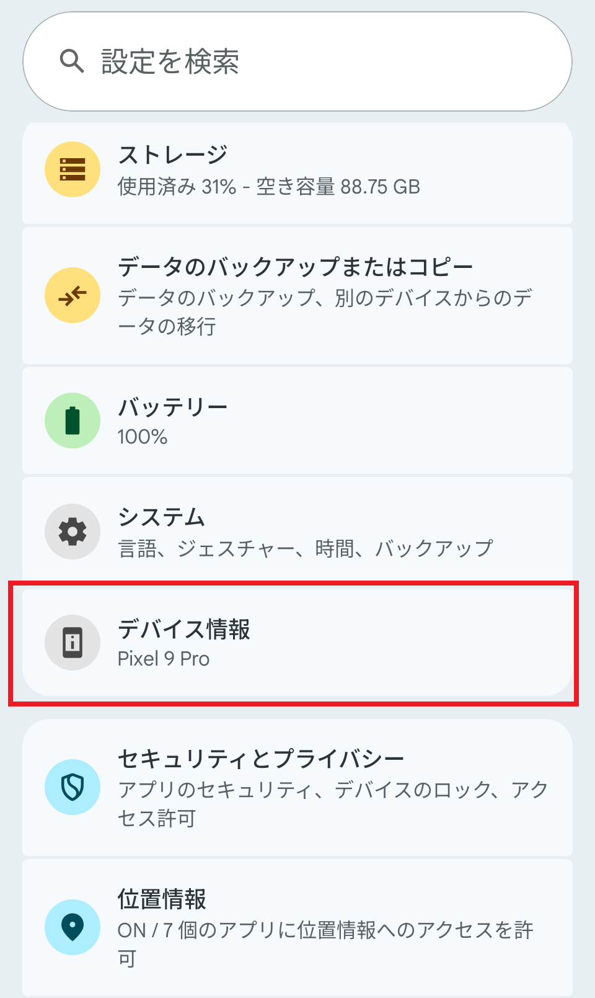Tap the 言語、ジェスチャー system description

pyautogui.click(x=305, y=548)
